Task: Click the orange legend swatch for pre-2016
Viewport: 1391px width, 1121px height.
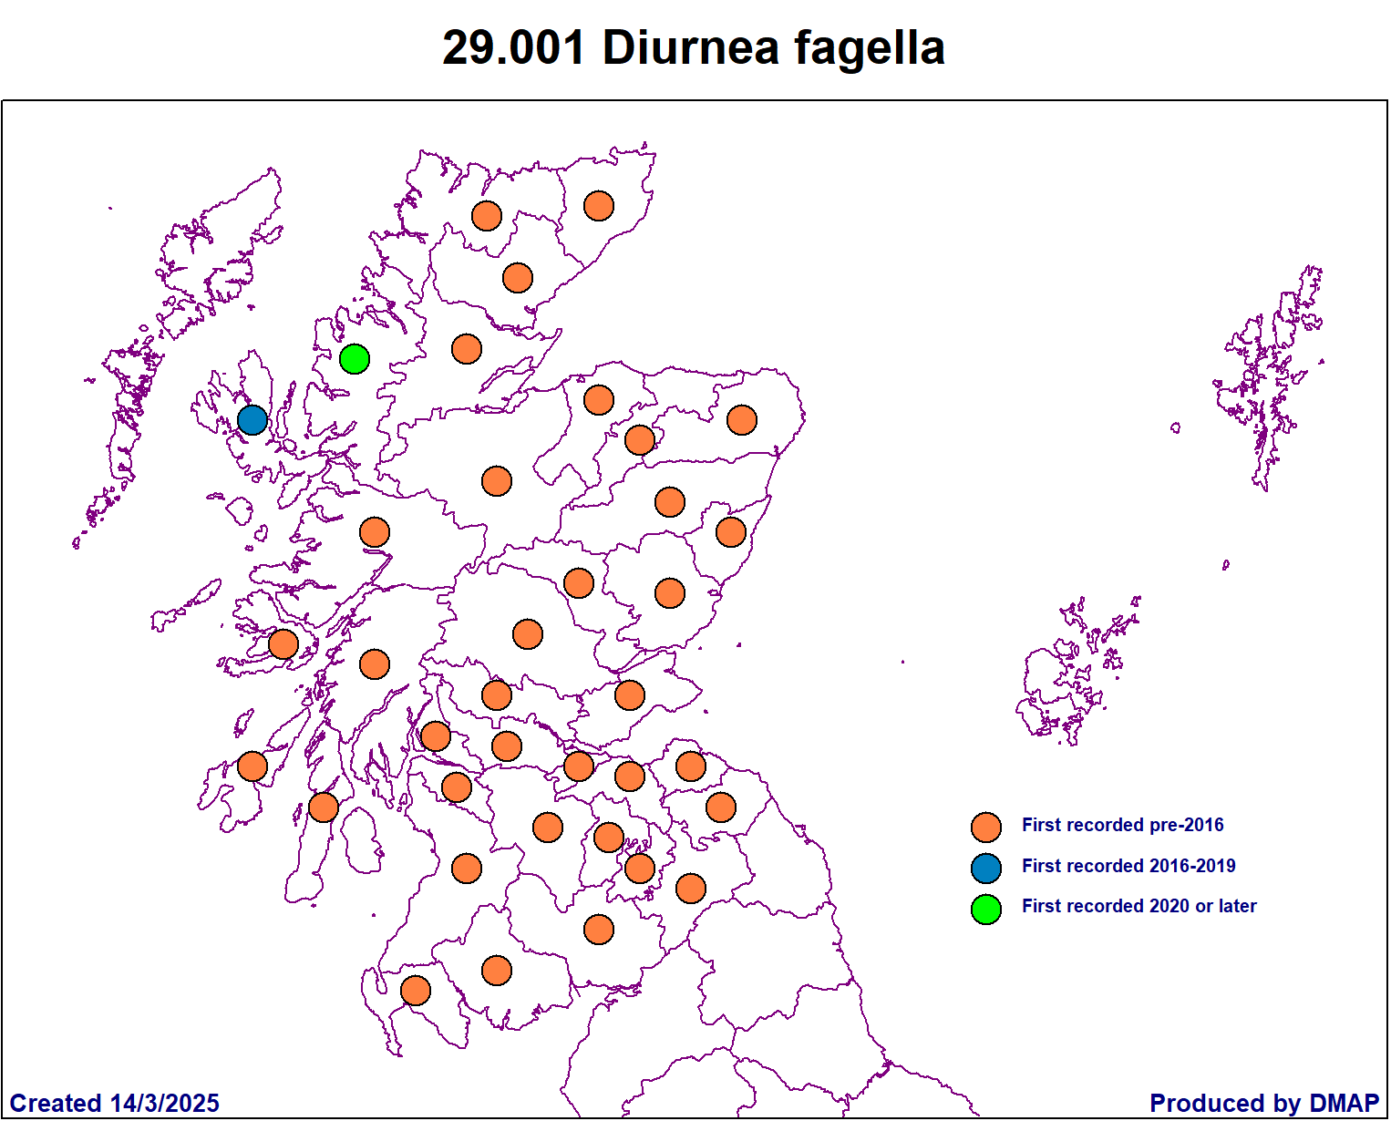Action: [x=986, y=828]
